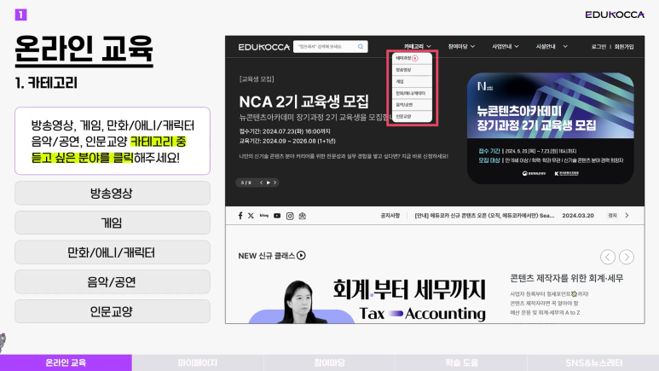Open the Facebook social icon
The image size is (659, 371).
(x=240, y=216)
